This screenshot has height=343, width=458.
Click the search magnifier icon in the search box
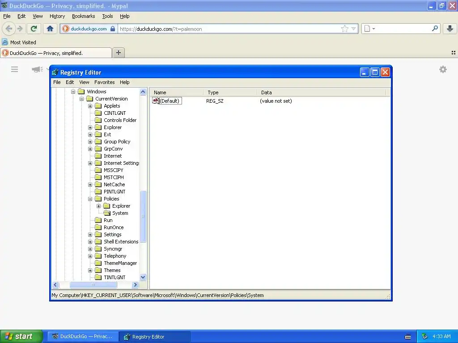pyautogui.click(x=435, y=28)
